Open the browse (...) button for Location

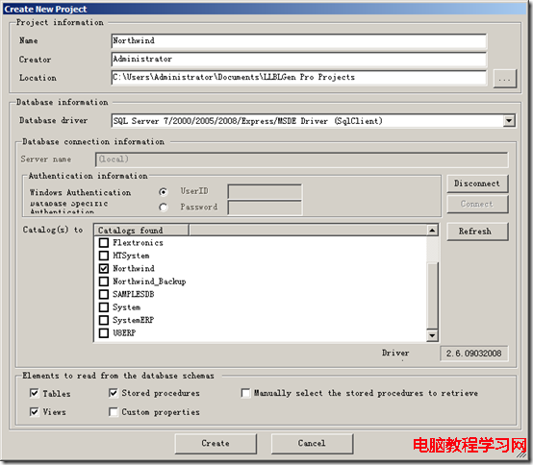click(504, 79)
